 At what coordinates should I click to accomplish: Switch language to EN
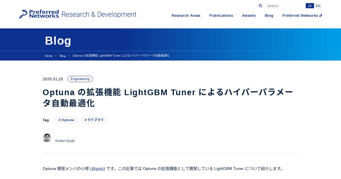click(318, 6)
